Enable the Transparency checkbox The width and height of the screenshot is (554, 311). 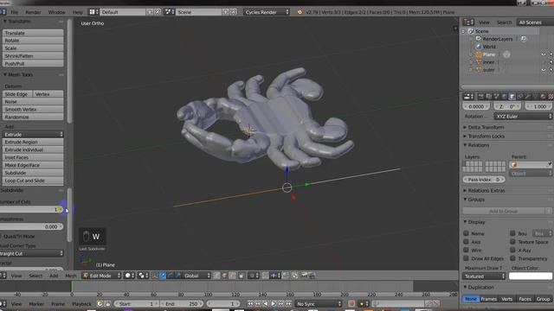(x=512, y=258)
